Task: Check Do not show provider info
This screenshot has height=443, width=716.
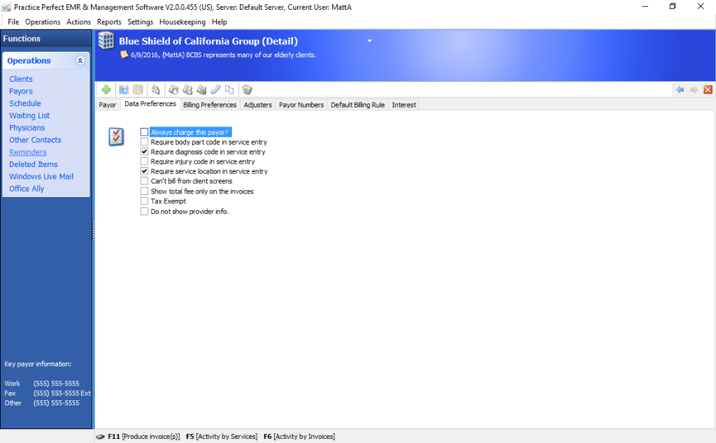Action: [x=145, y=211]
